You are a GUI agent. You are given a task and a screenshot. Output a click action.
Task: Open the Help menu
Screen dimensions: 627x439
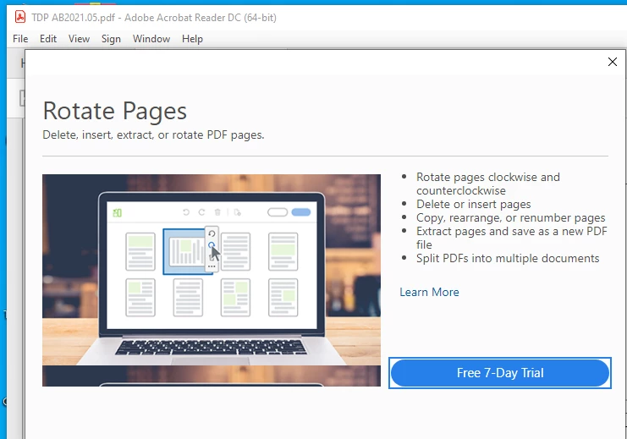[192, 39]
